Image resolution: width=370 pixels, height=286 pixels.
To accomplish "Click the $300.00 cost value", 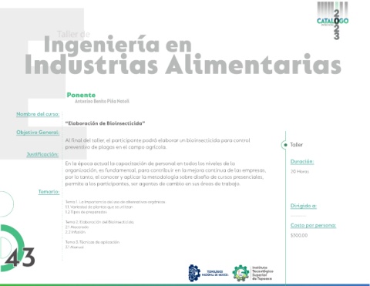I will [299, 235].
